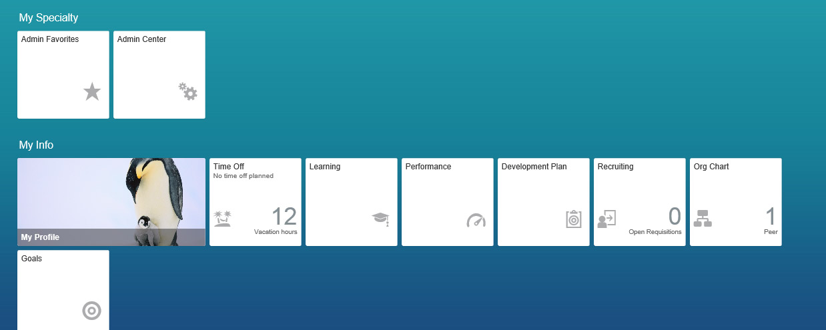Click the Admin Center tile title

141,39
